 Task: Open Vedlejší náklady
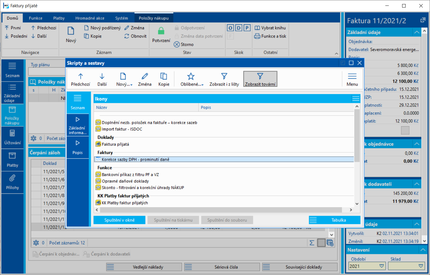click(144, 267)
